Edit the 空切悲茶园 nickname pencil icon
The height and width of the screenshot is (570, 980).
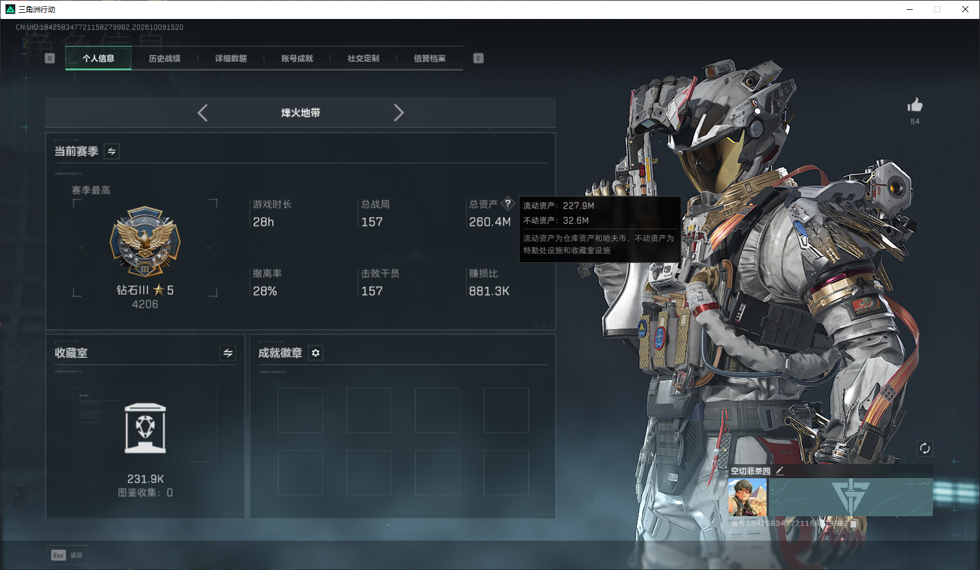[779, 471]
